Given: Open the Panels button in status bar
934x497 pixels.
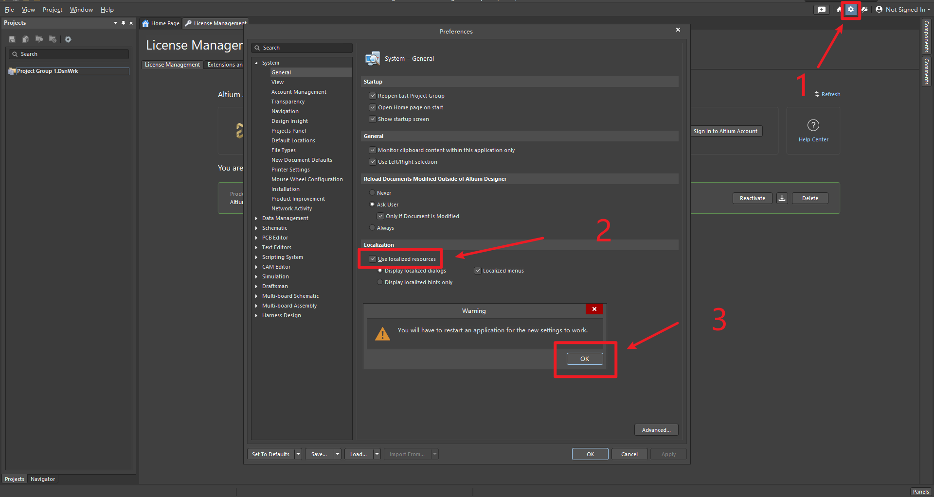Looking at the screenshot, I should tap(921, 492).
